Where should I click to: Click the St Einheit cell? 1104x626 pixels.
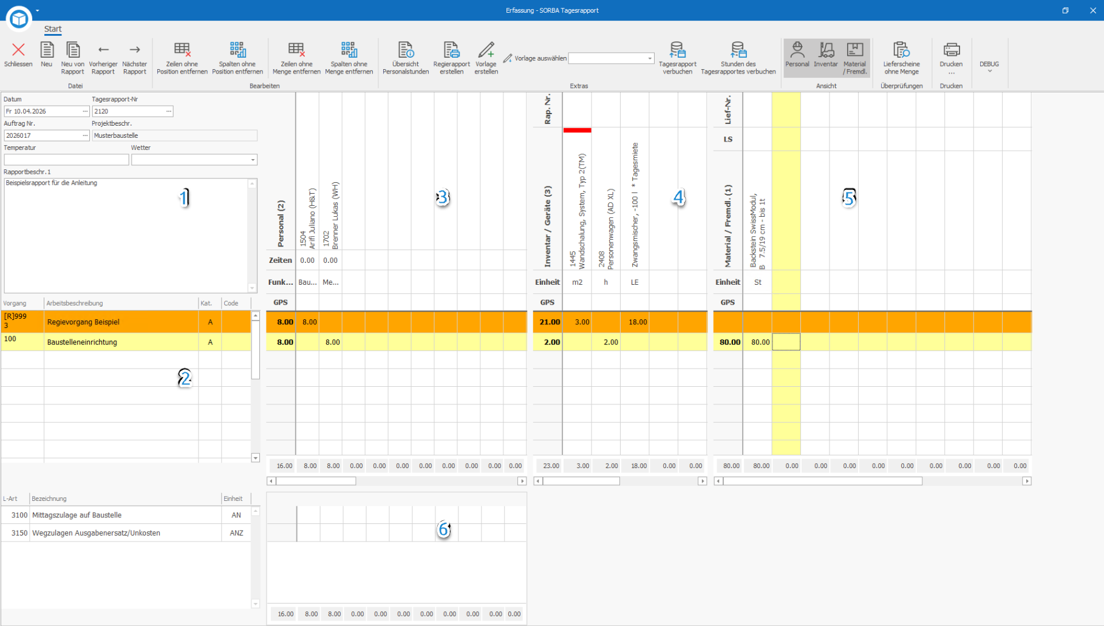(x=757, y=282)
